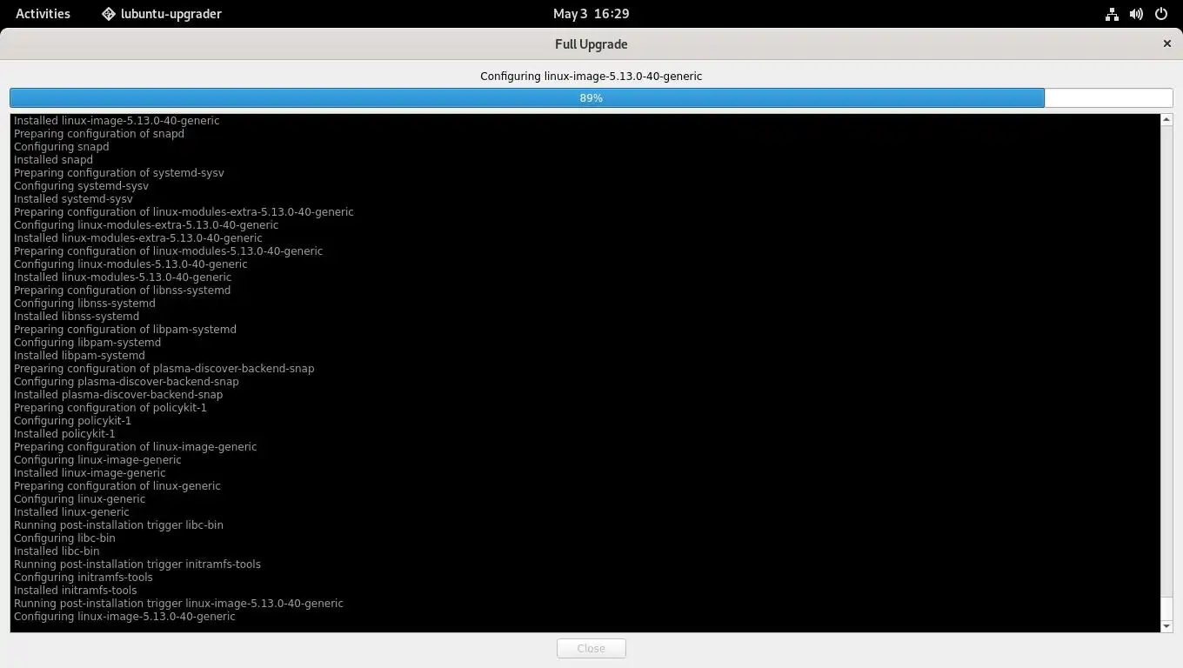The width and height of the screenshot is (1183, 668).
Task: Open the Activities overview
Action: pyautogui.click(x=43, y=14)
